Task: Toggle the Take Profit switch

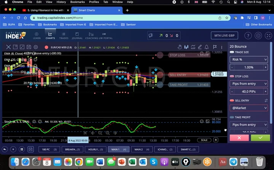Action: tap(232, 117)
